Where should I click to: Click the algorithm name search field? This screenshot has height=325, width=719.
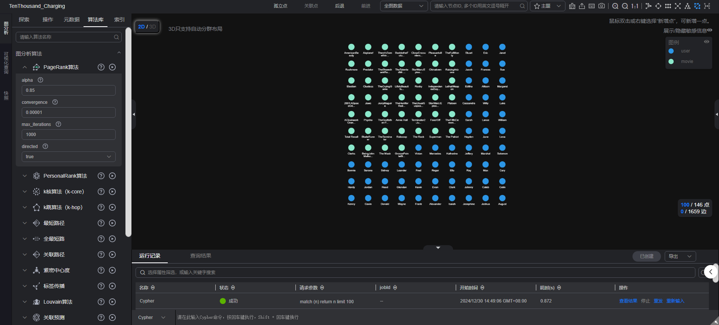pos(69,37)
